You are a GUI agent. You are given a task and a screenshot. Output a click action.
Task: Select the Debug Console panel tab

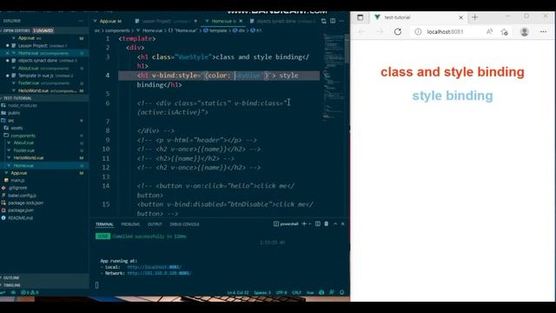[184, 224]
